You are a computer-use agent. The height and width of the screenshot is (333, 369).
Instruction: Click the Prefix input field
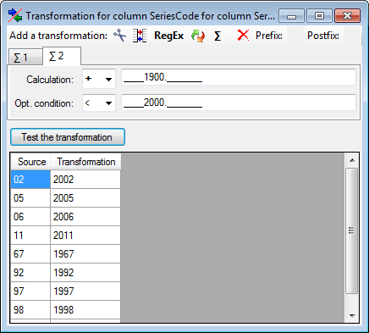click(x=295, y=36)
